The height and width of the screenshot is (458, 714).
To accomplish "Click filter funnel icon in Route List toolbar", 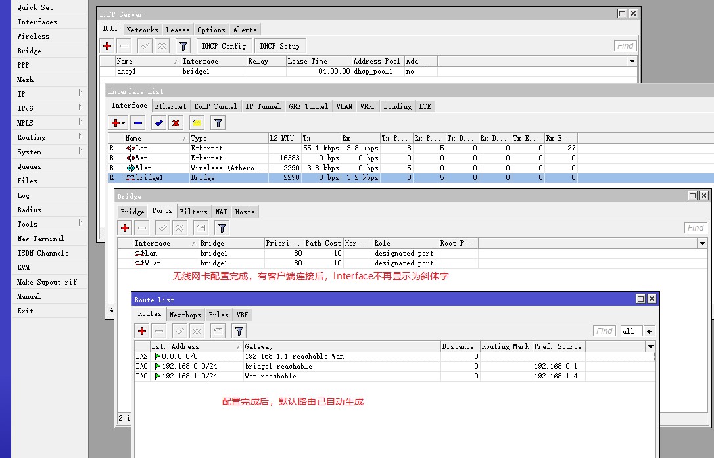I will tap(239, 331).
